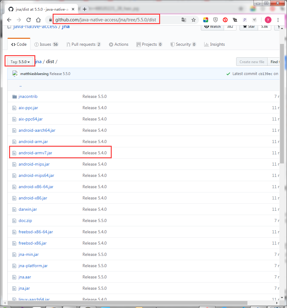
Task: Click the vertical page scrollbar
Action: coord(282,104)
